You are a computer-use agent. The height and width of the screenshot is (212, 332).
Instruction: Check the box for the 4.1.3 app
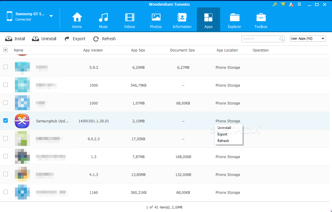[x=5, y=174]
